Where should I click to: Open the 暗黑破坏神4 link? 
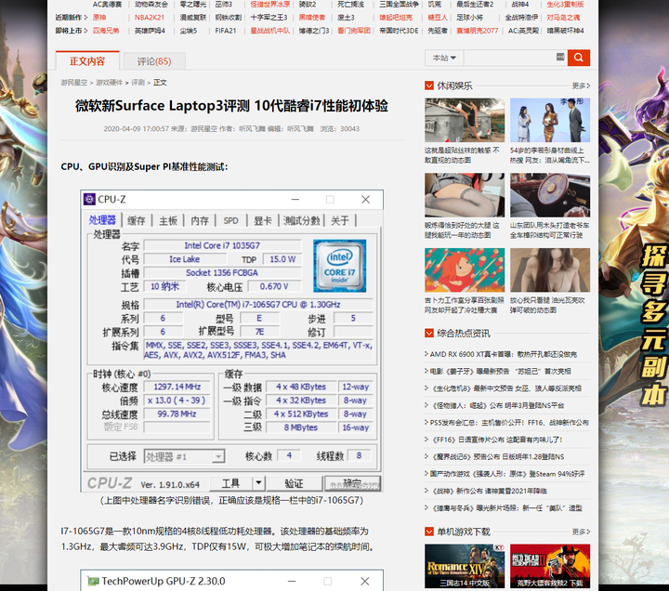point(565,31)
